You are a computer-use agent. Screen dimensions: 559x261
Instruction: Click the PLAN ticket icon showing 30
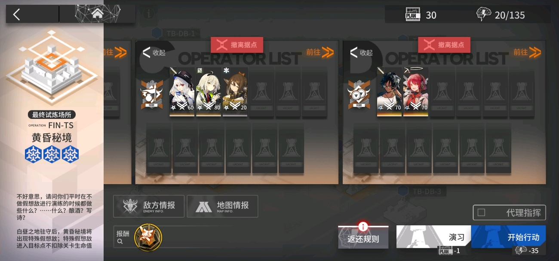(x=412, y=15)
